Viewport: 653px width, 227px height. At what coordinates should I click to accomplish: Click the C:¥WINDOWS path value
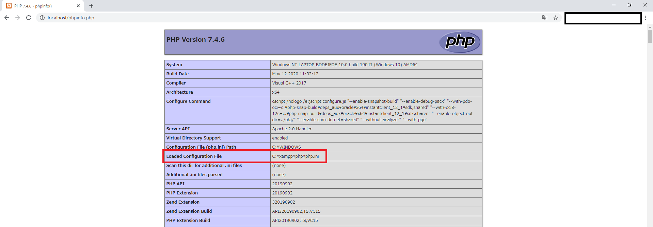pyautogui.click(x=286, y=147)
